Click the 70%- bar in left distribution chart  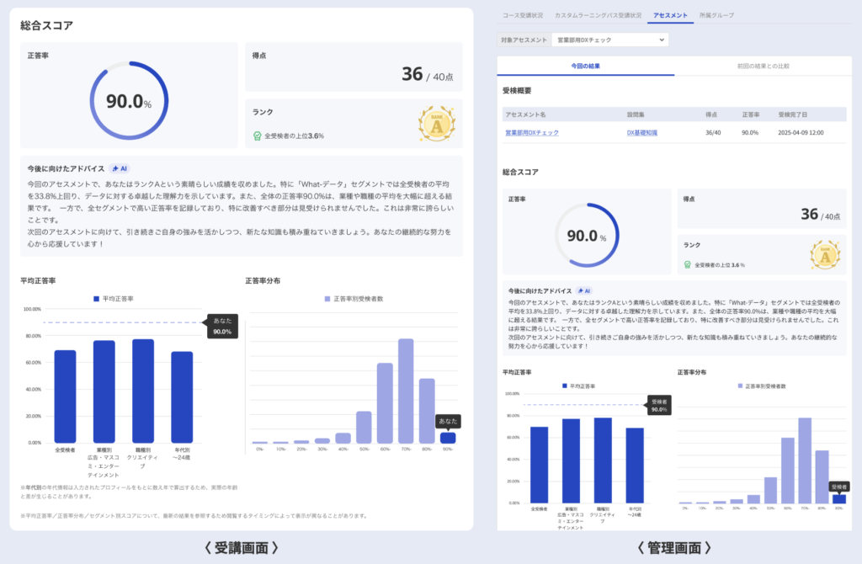pyautogui.click(x=406, y=391)
